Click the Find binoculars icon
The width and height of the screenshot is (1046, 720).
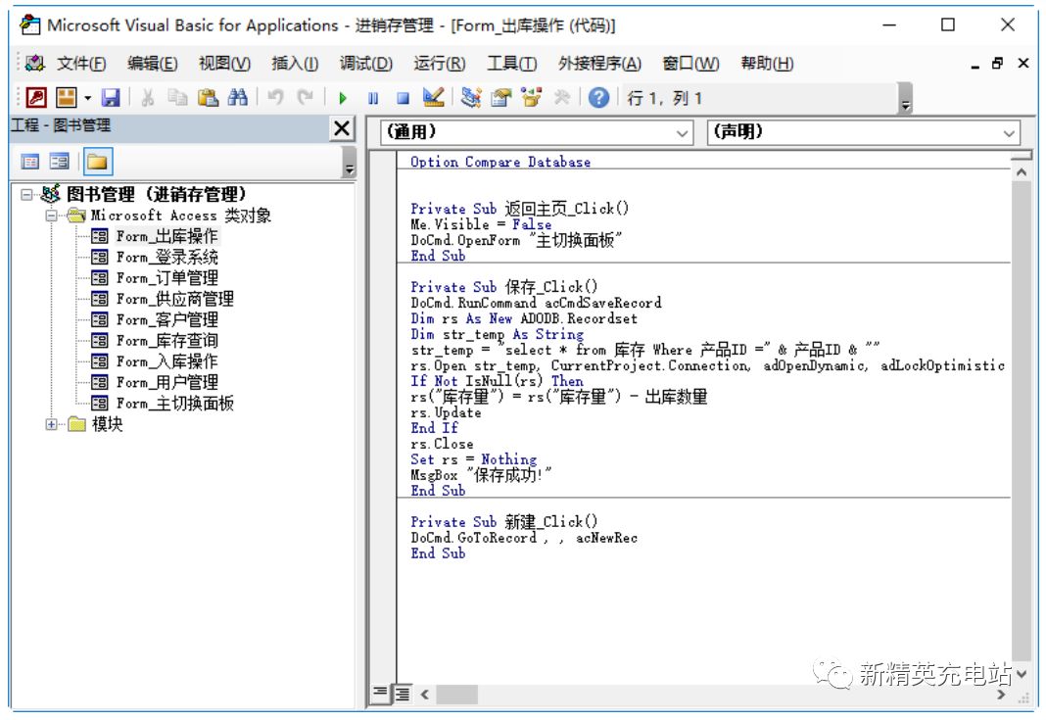click(x=237, y=98)
